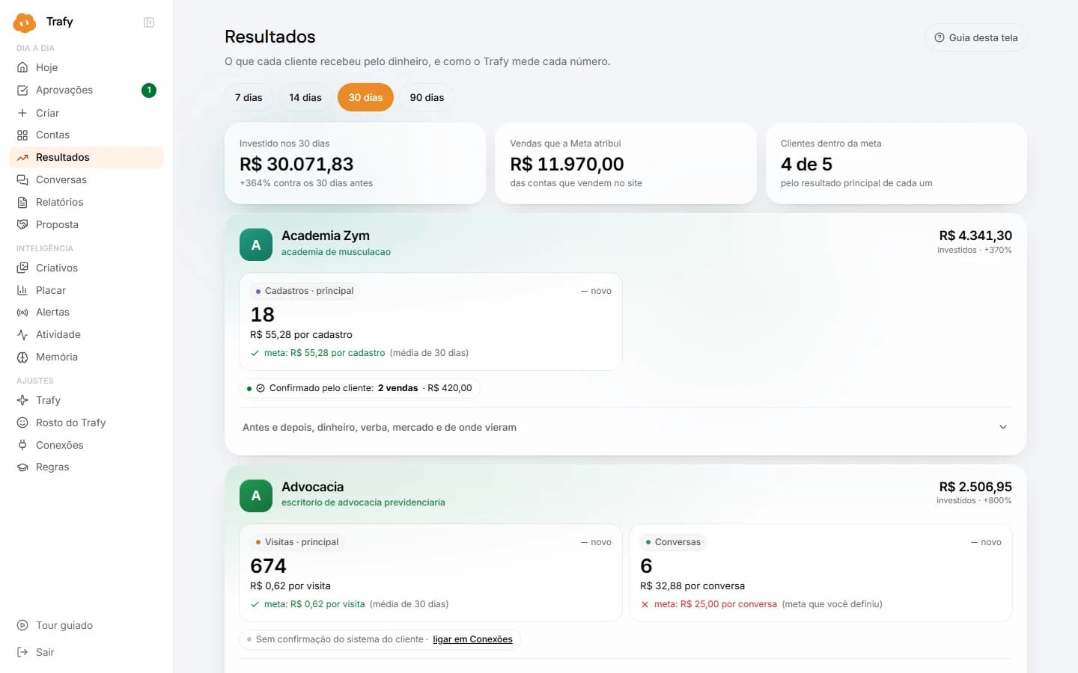Click the Relatórios document icon
The height and width of the screenshot is (673, 1078).
[22, 202]
